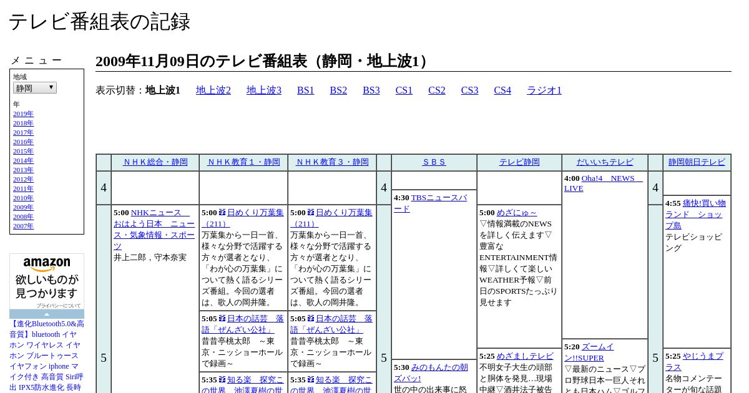This screenshot has width=749, height=393.
Task: Select the 2013年 year link
Action: coord(23,170)
